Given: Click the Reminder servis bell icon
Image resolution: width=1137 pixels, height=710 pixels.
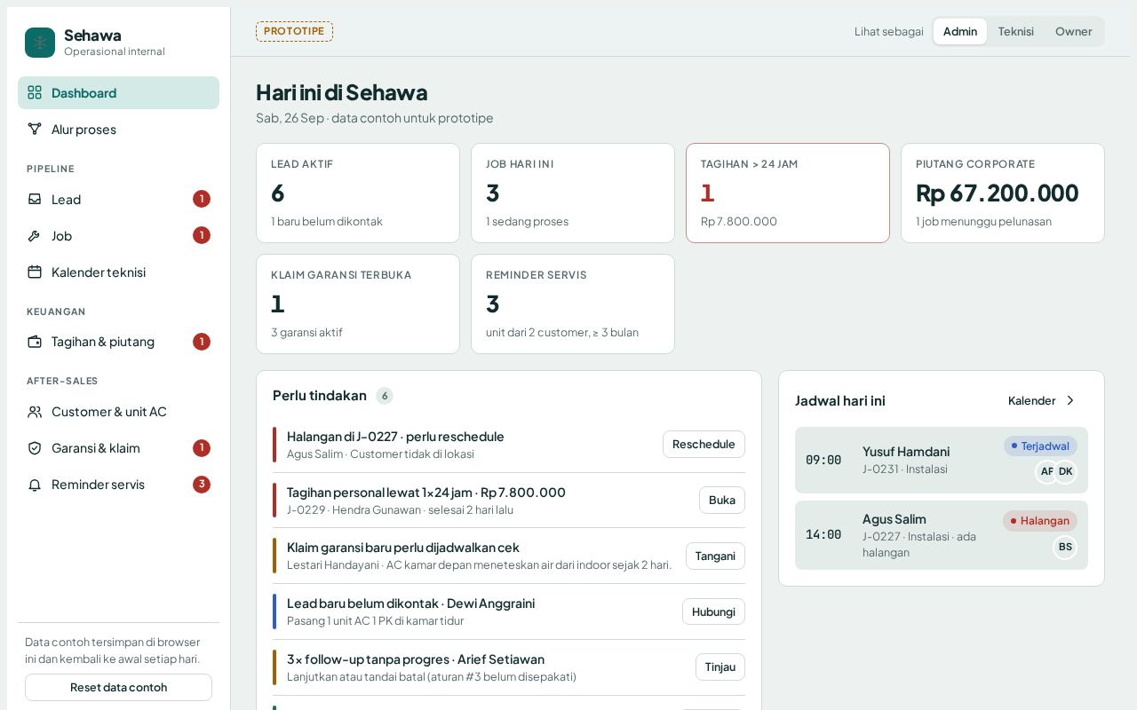Looking at the screenshot, I should [x=35, y=485].
